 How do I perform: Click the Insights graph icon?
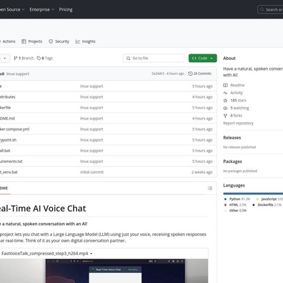click(78, 41)
